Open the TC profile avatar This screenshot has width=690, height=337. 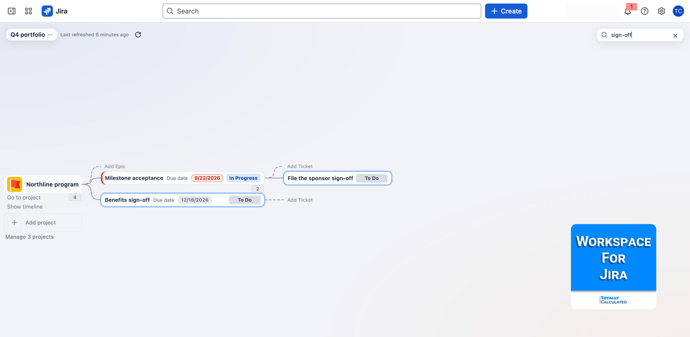point(678,11)
